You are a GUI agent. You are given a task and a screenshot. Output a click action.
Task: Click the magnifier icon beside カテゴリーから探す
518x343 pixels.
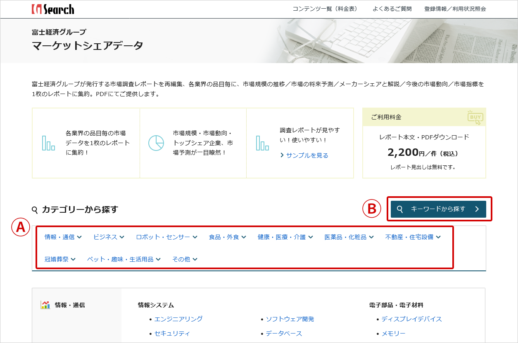tap(35, 210)
